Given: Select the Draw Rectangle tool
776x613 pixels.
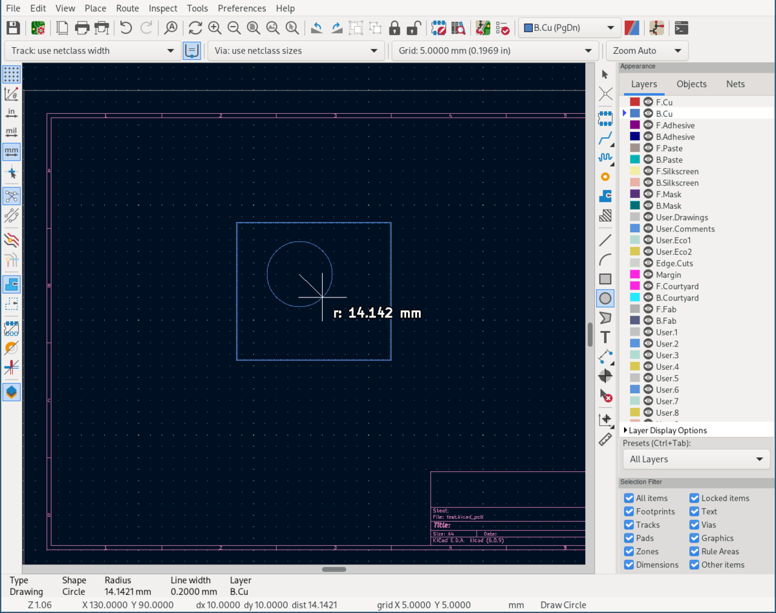Looking at the screenshot, I should (x=605, y=279).
